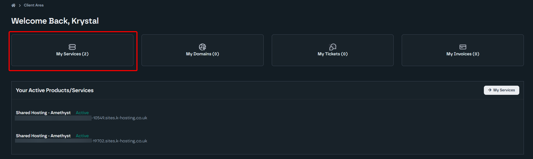Click the arrow icon on My Services button
This screenshot has width=533, height=159.
pyautogui.click(x=490, y=90)
